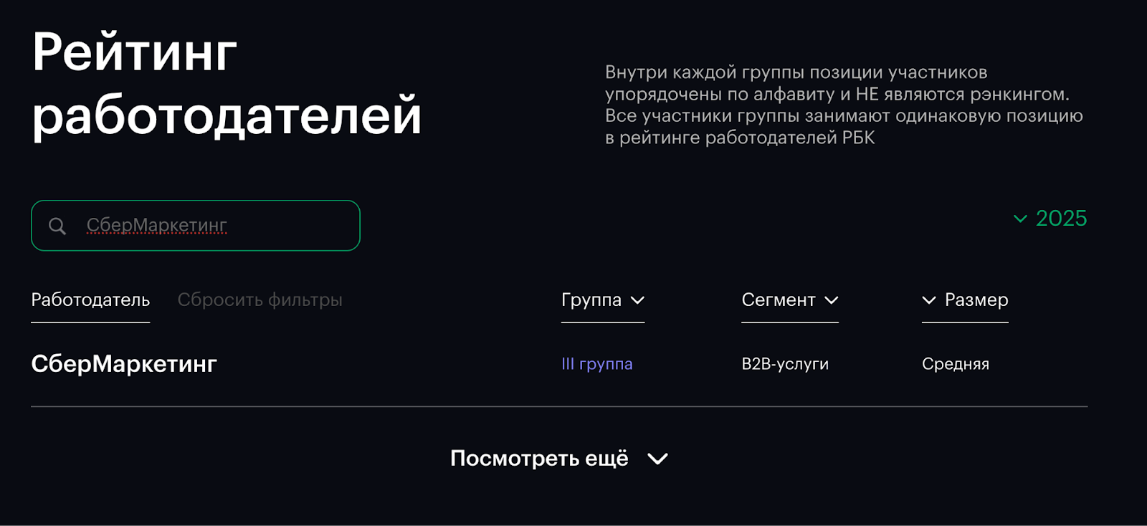
Task: Click Сбросить фильтры to reset filters
Action: [260, 300]
